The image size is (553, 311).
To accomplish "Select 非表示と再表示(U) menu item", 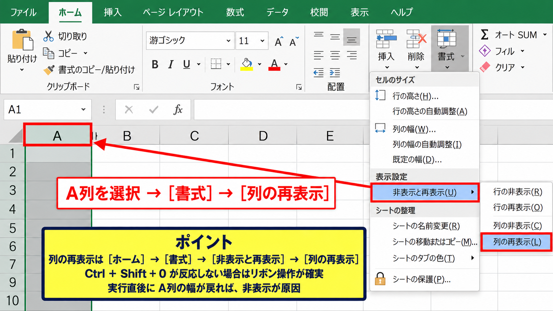I will tap(425, 192).
